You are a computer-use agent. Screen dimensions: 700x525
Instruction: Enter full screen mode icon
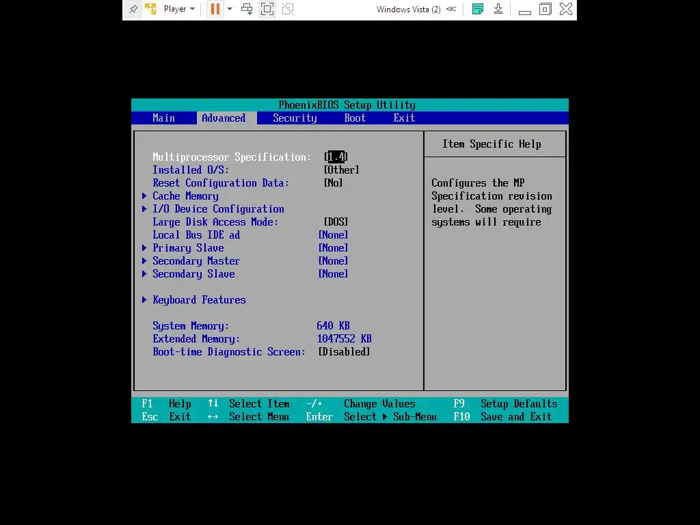click(x=267, y=9)
